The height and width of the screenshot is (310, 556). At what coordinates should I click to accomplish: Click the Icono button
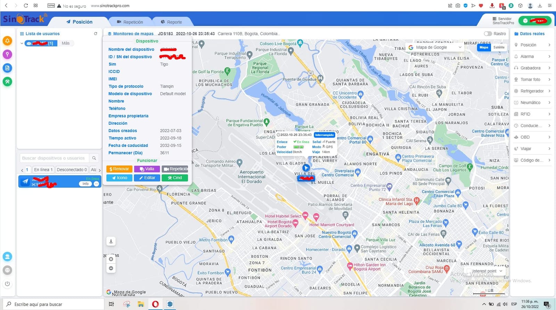[x=119, y=178]
